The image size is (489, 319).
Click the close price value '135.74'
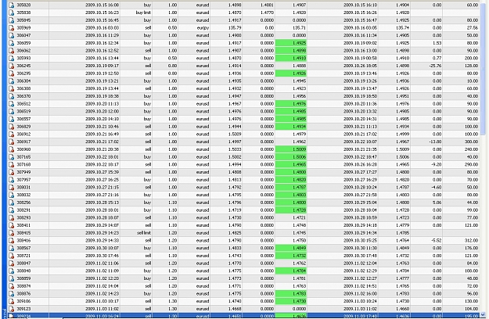point(402,28)
